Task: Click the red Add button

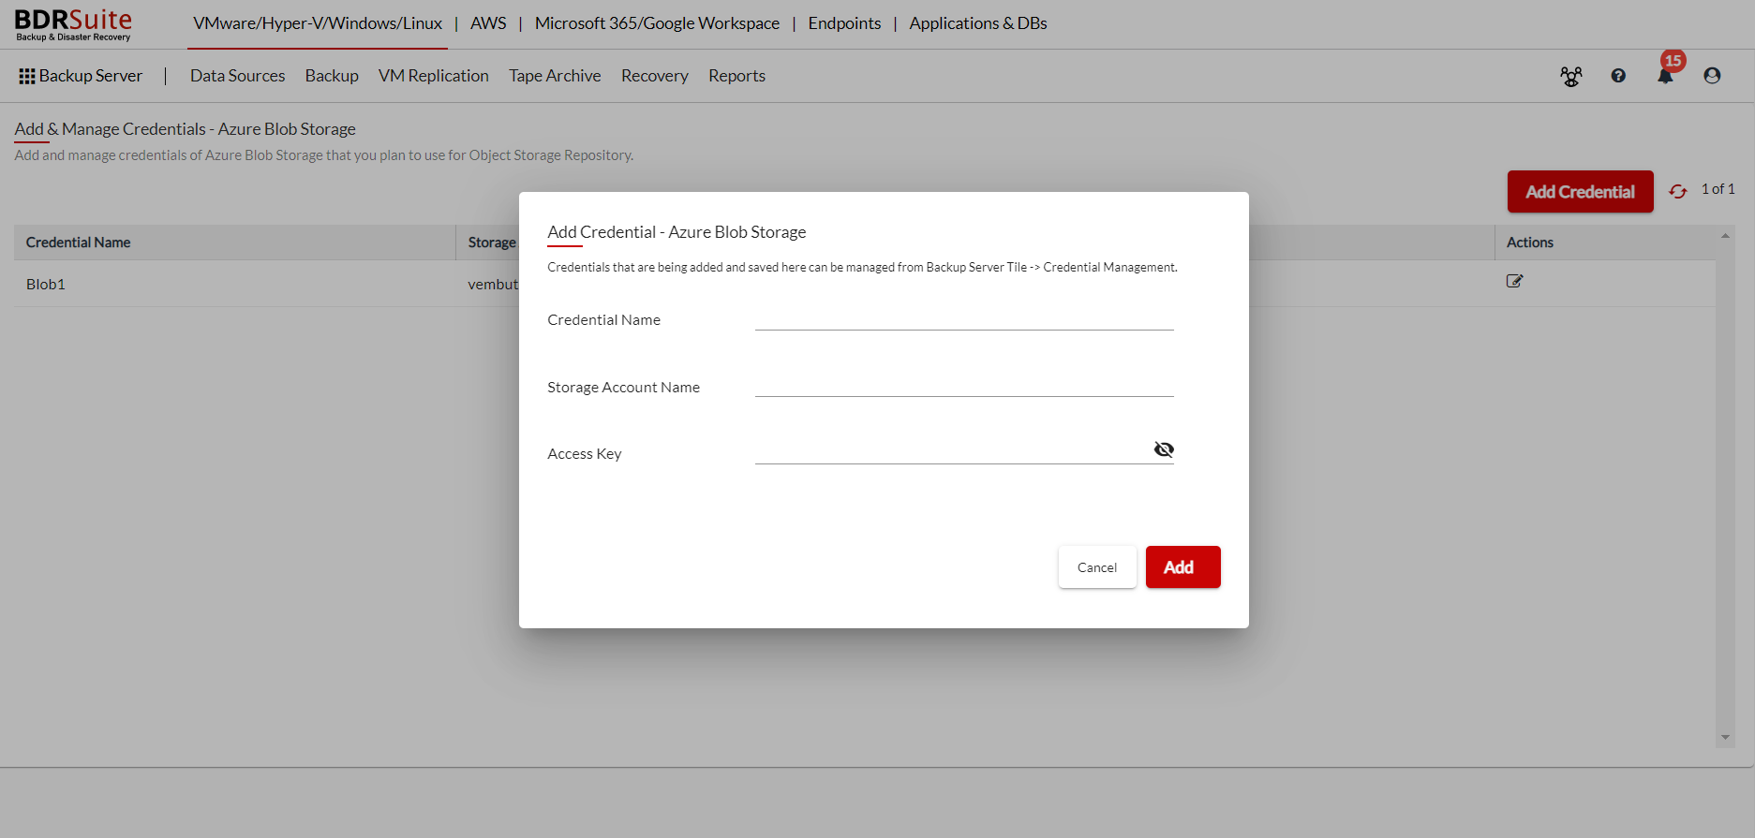Action: click(1182, 567)
